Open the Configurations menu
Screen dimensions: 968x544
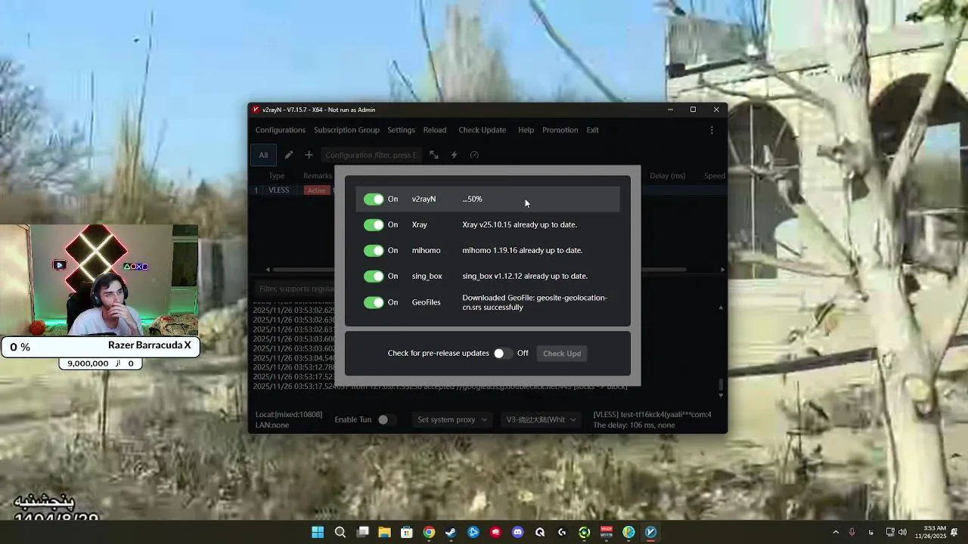[x=281, y=130]
